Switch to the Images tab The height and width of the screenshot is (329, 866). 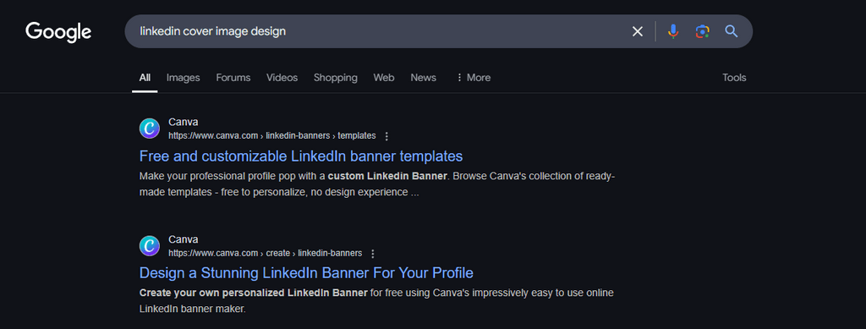click(x=184, y=78)
